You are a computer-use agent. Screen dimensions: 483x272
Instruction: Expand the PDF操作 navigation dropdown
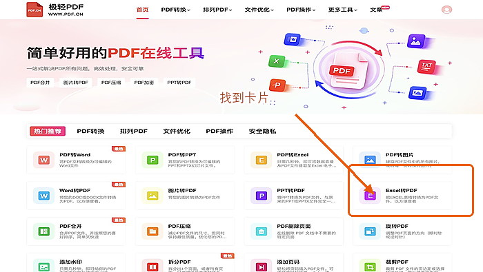[301, 10]
